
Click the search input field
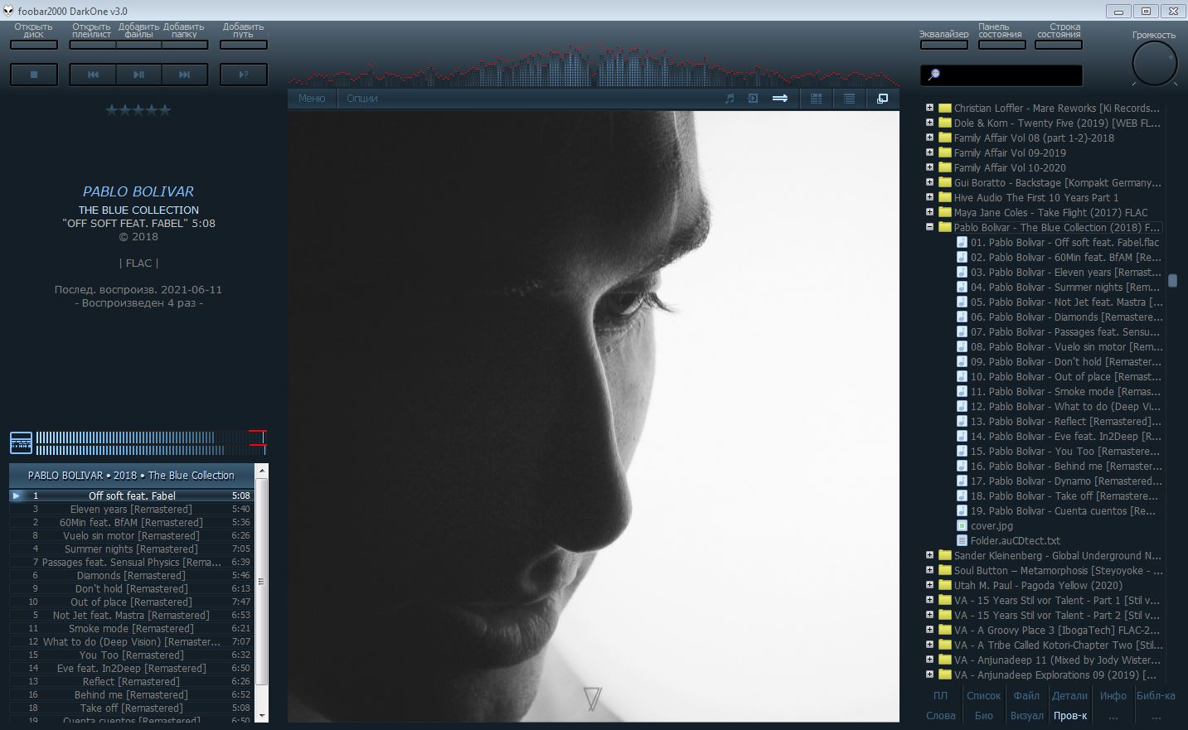coord(1001,75)
